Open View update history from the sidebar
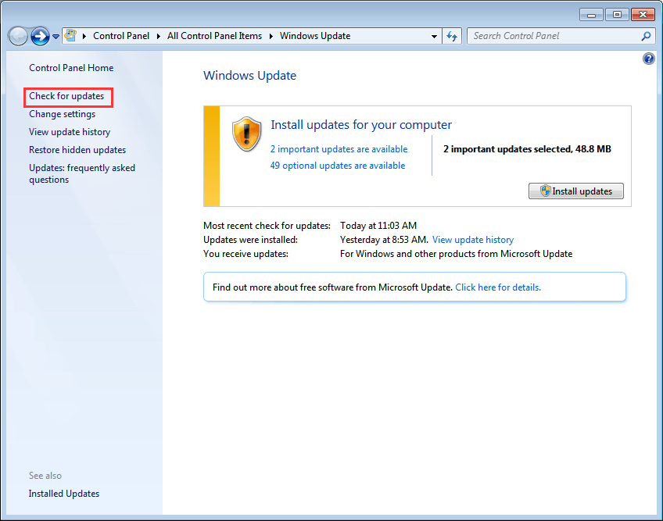This screenshot has width=663, height=521. pyautogui.click(x=70, y=131)
